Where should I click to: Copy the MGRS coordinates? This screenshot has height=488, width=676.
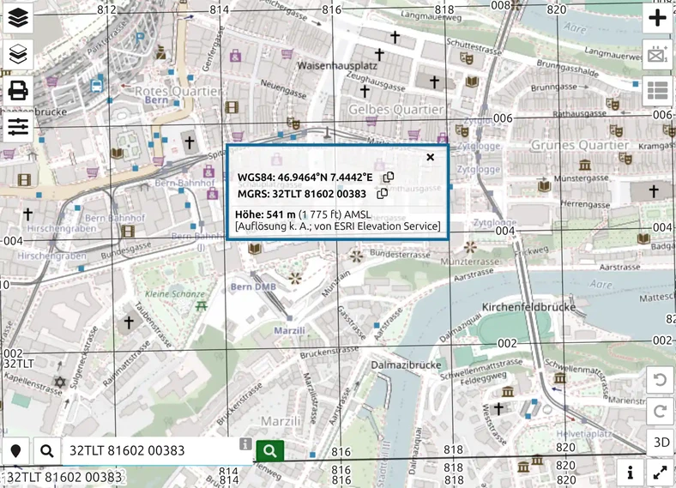click(382, 194)
